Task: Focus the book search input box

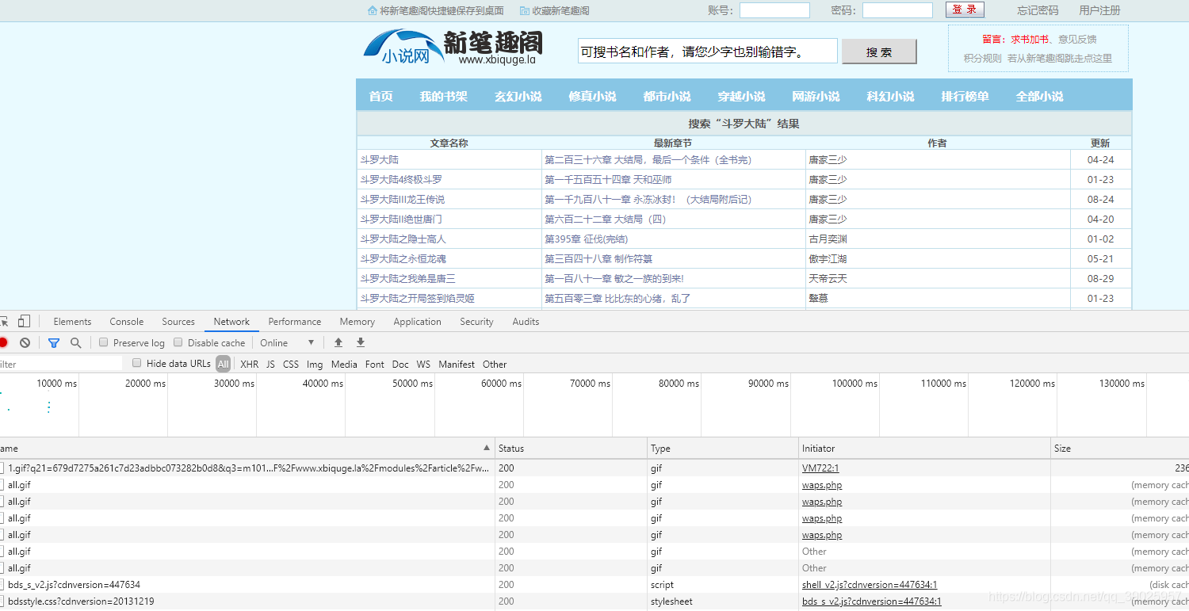Action: 707,51
